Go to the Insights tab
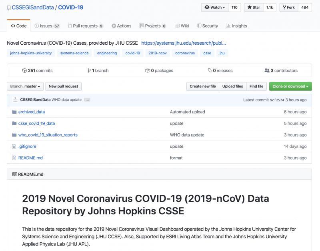This screenshot has height=251, width=320. click(x=236, y=26)
